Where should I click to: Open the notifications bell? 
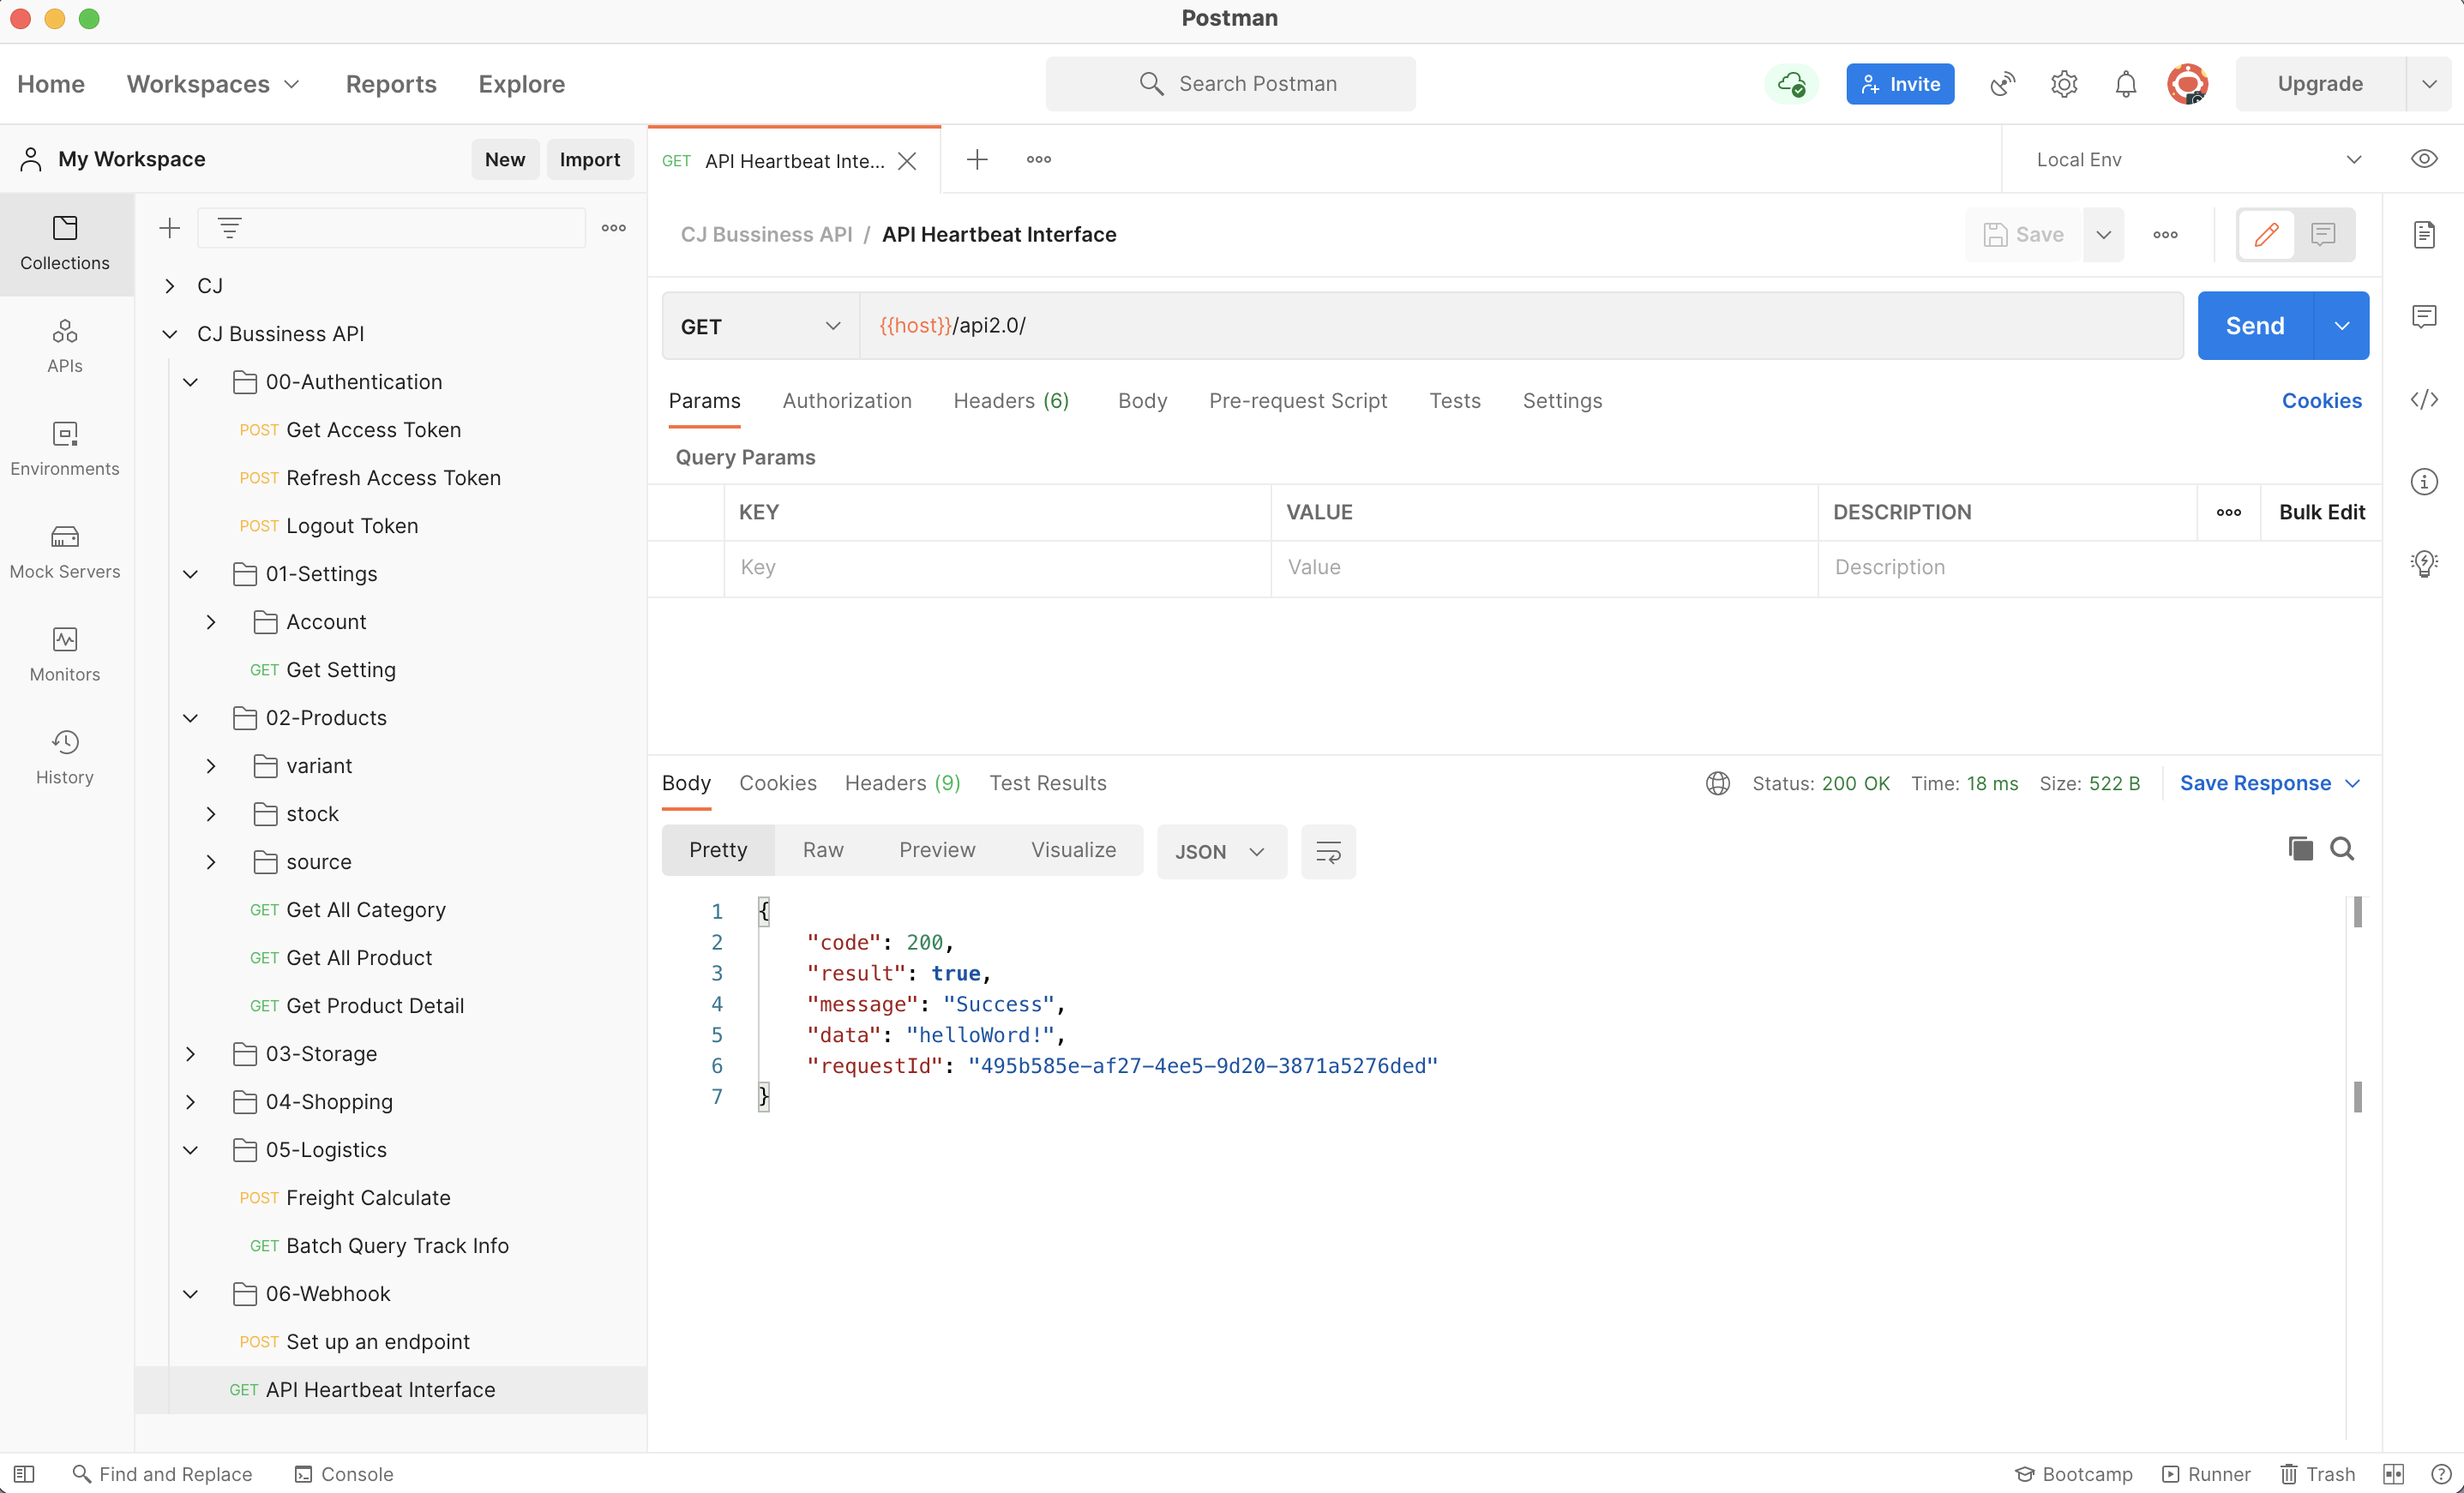coord(2126,84)
